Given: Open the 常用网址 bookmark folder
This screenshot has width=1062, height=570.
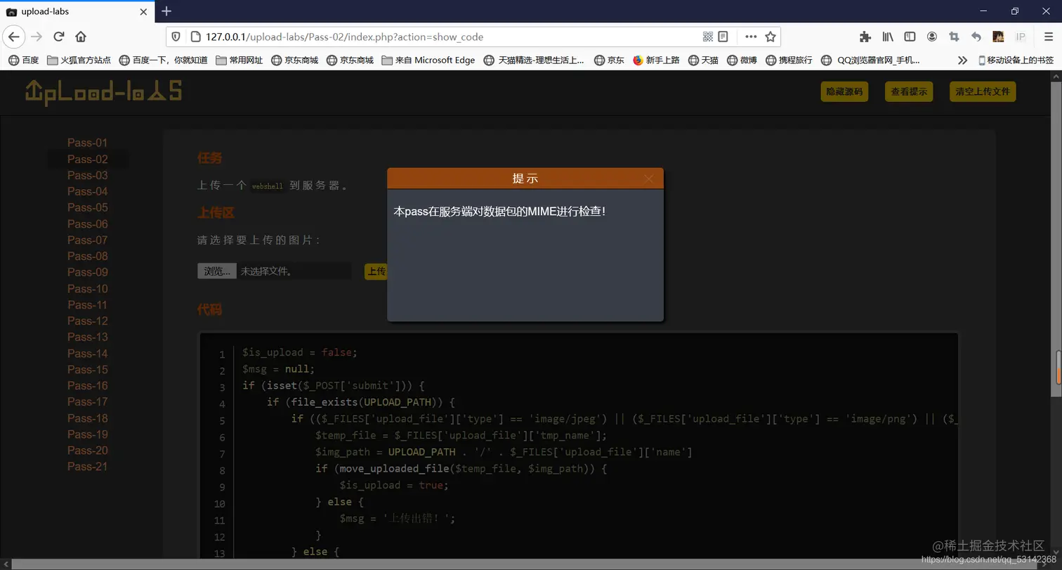Looking at the screenshot, I should [240, 60].
